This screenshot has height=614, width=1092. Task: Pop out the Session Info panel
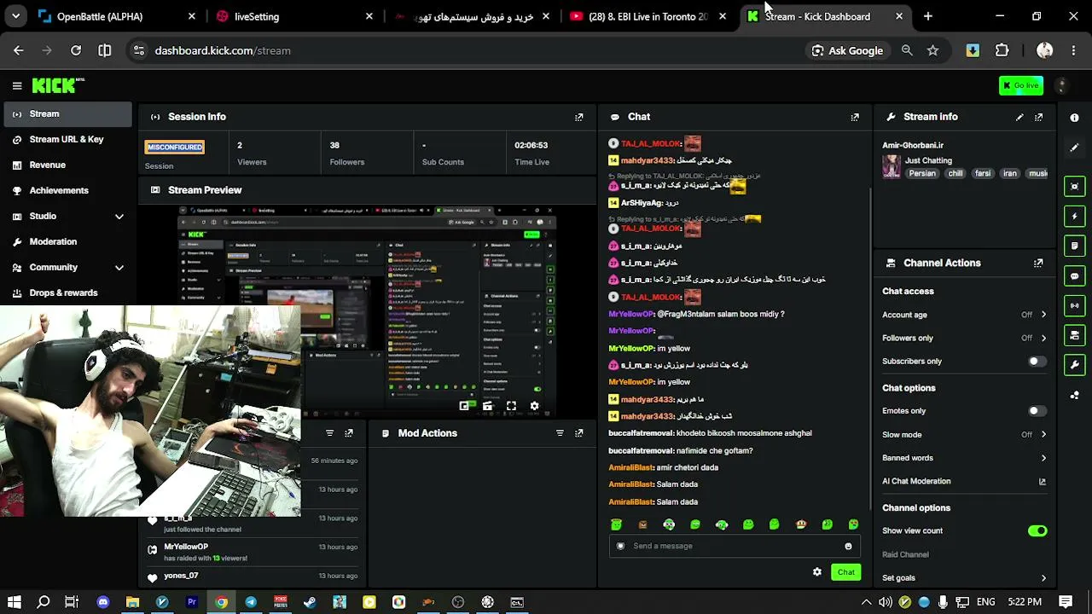[x=579, y=117]
